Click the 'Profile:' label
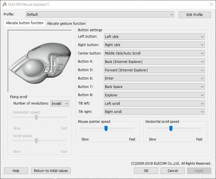This screenshot has width=216, height=179. 9,14
